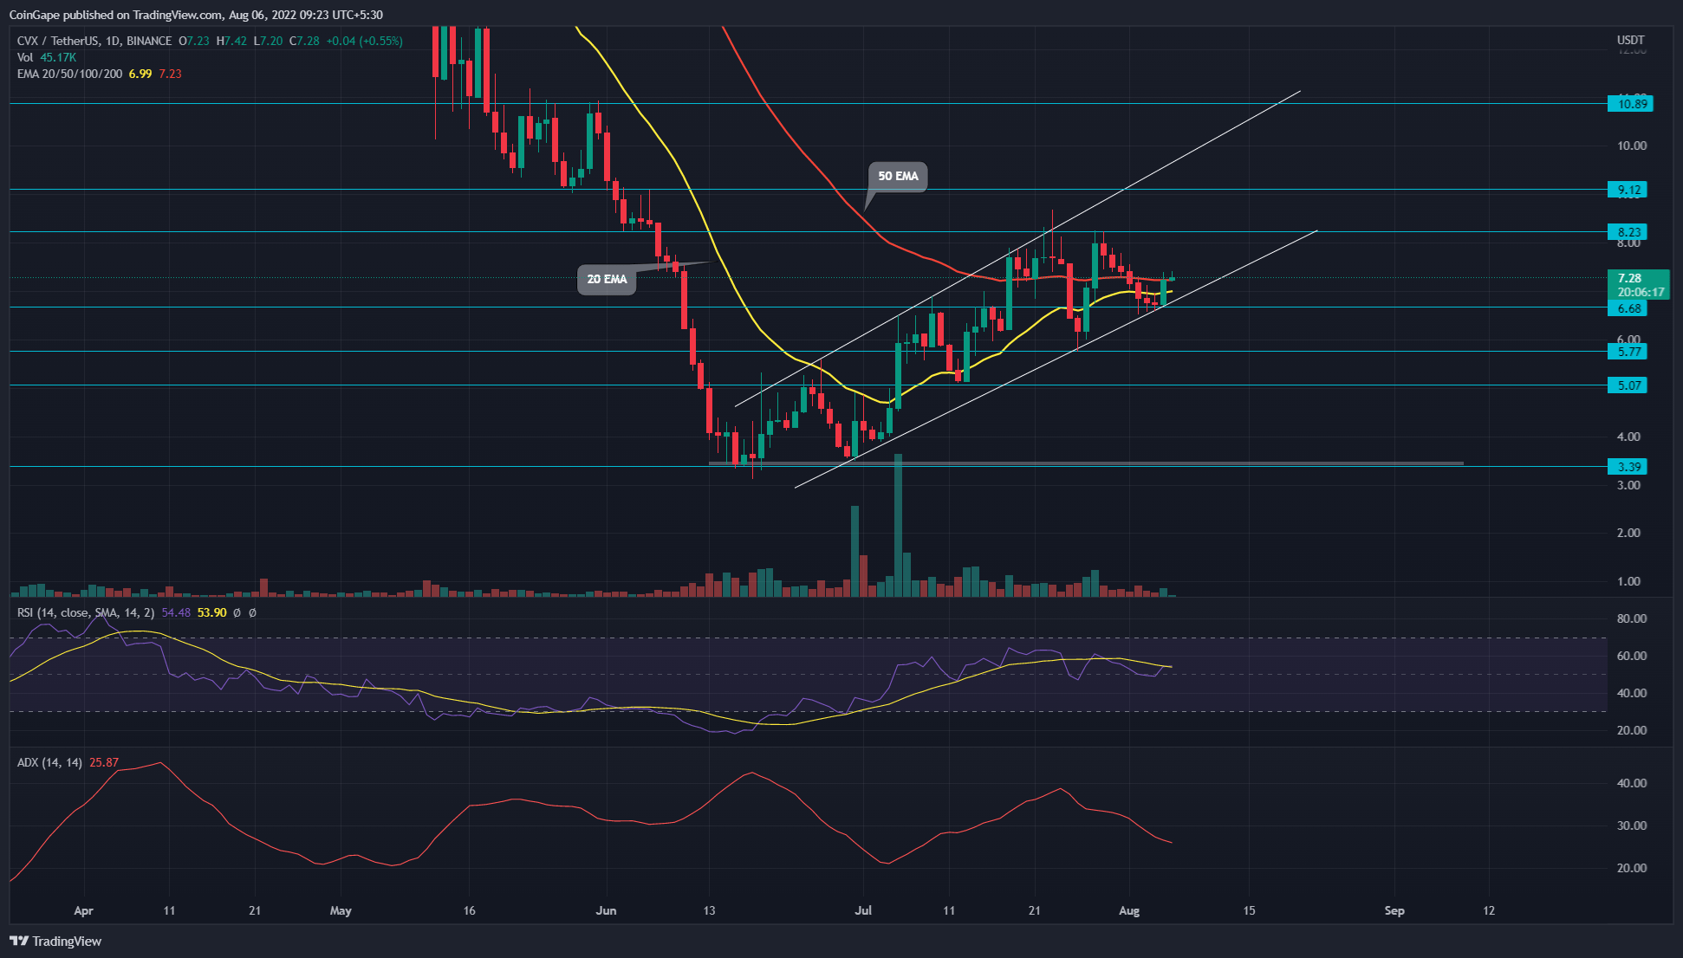1683x958 pixels.
Task: Open the EMA 20/50/100/200 indicator legend
Action: pyautogui.click(x=69, y=74)
